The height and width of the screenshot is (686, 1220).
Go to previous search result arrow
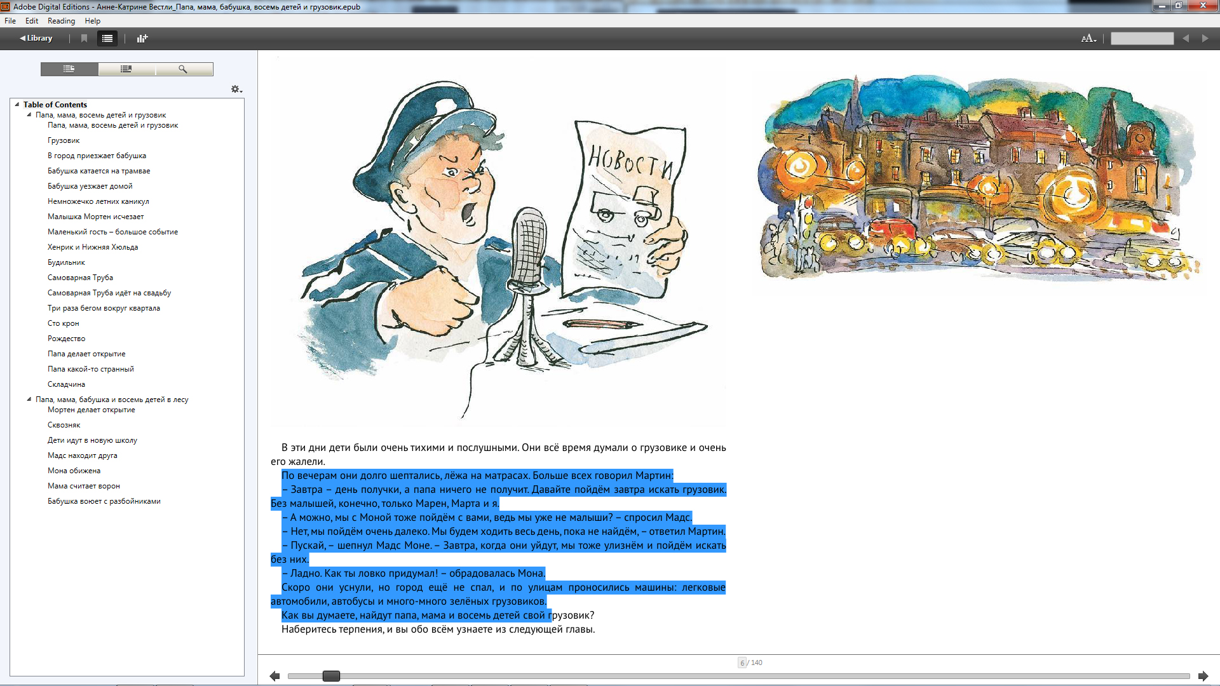[x=1186, y=39]
